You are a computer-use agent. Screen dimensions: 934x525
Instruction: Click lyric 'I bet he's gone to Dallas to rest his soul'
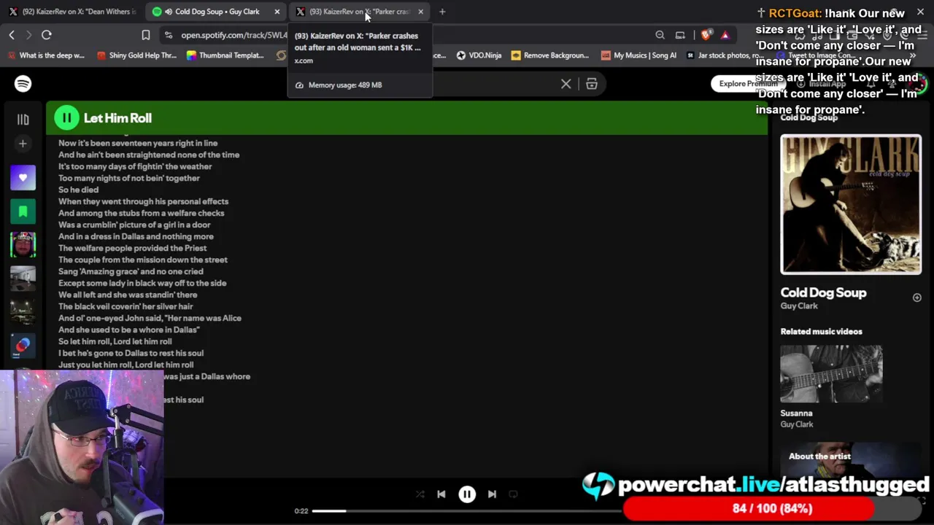click(131, 353)
